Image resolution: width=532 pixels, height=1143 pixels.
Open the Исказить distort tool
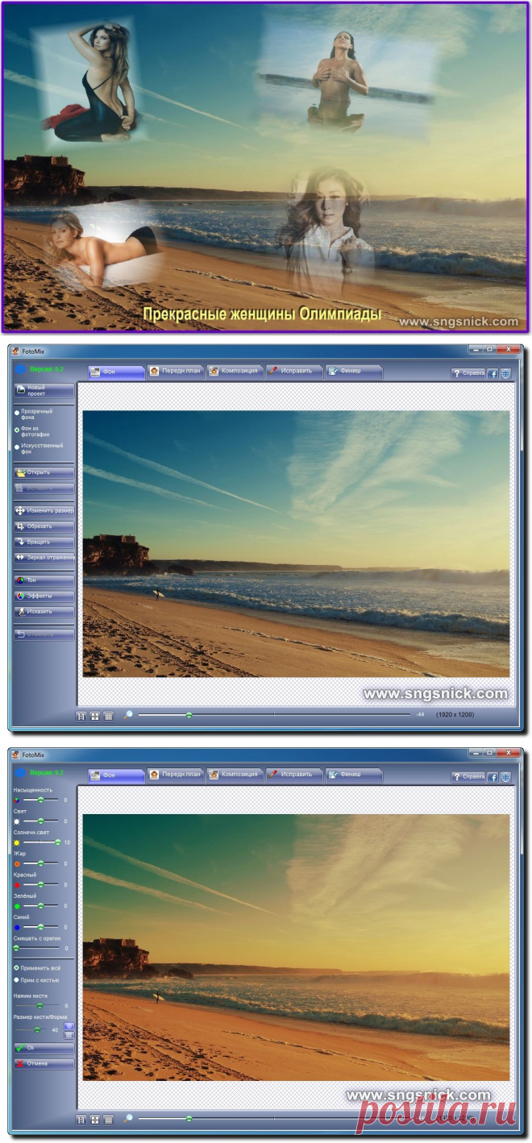tap(44, 611)
